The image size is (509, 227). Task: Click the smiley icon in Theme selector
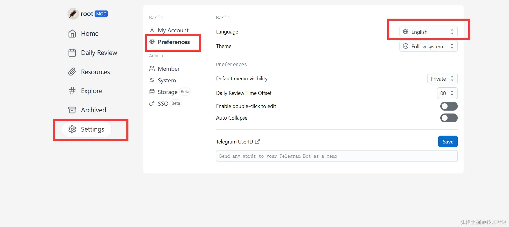click(x=406, y=46)
